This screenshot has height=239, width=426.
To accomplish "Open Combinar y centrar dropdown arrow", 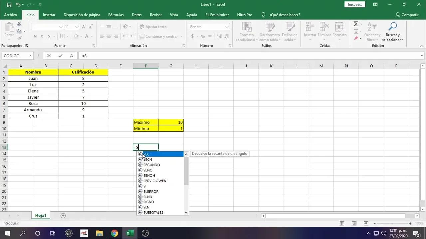I will (182, 36).
